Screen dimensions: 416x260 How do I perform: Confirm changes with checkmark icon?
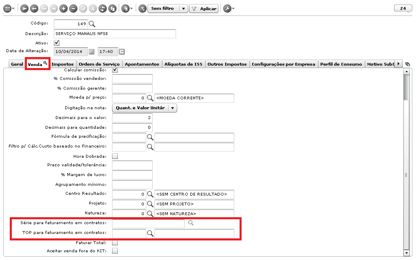coord(83,9)
